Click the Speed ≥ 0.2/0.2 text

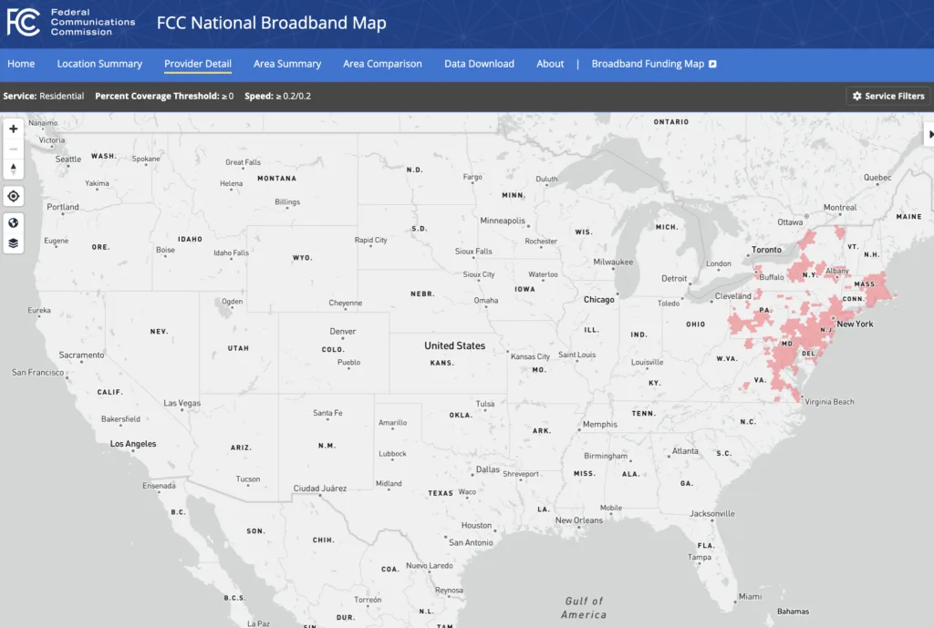277,96
